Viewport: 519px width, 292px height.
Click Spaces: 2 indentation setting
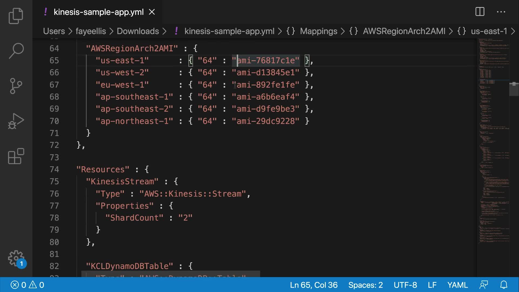tap(365, 285)
